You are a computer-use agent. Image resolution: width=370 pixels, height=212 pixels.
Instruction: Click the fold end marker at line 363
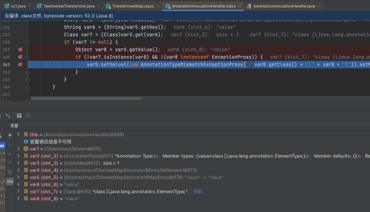point(28,80)
